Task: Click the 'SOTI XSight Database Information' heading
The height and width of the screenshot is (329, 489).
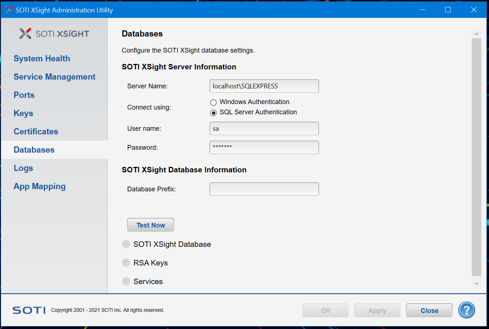Action: coord(184,170)
